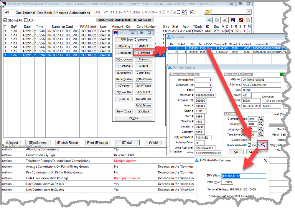Select the One Bank tab
Screen dimensions: 295x210
click(x=44, y=13)
